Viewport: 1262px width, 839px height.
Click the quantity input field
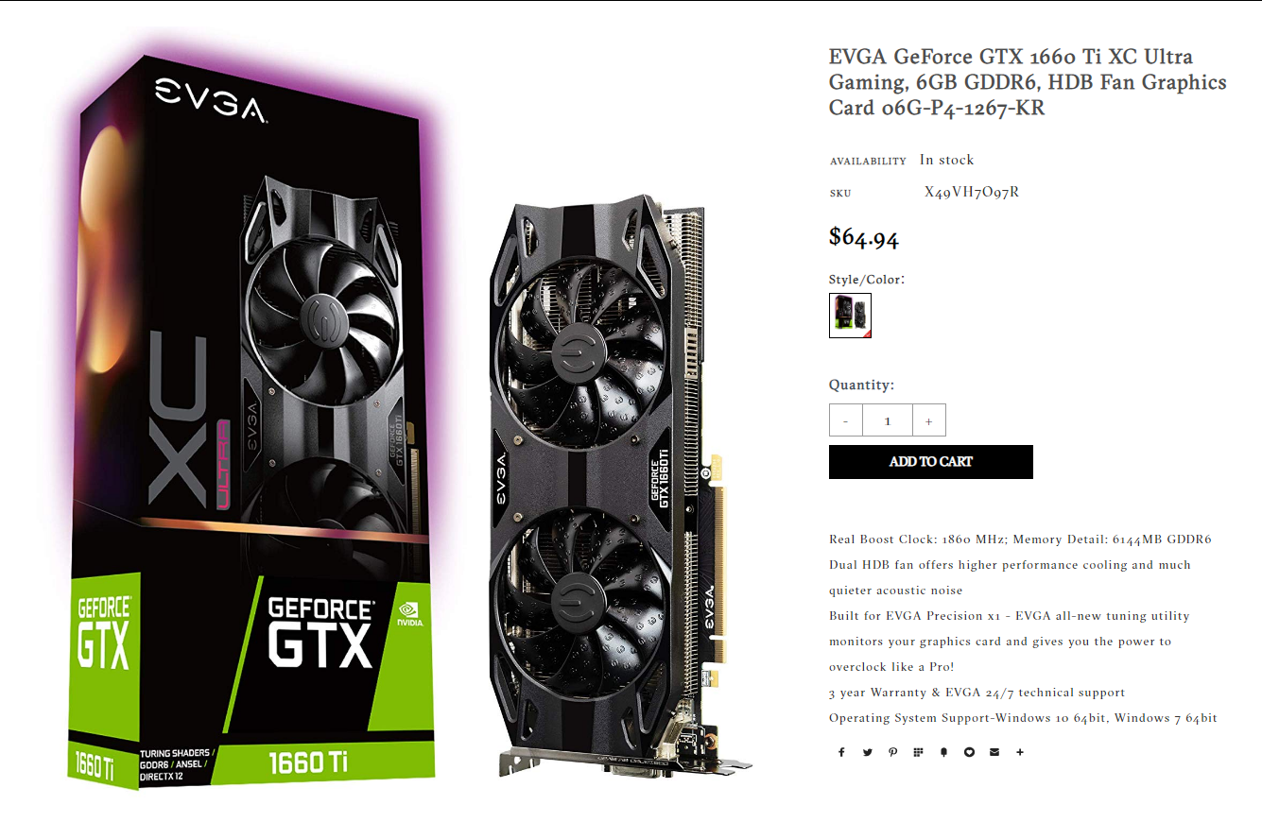[x=888, y=420]
